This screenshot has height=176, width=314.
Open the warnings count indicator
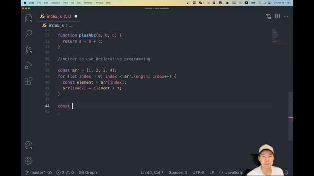(x=70, y=172)
